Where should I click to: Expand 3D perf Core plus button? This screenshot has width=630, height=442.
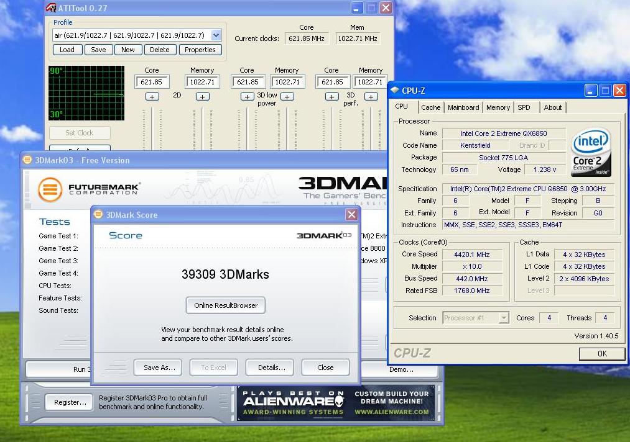(x=331, y=97)
